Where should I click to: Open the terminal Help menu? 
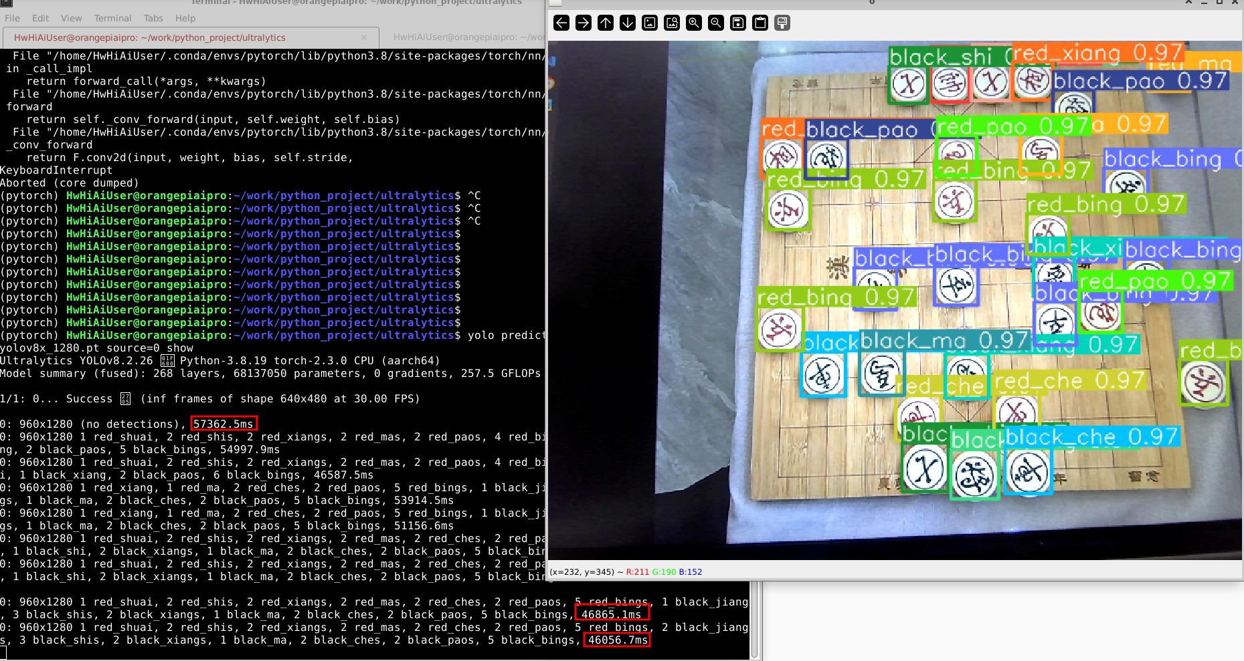pyautogui.click(x=185, y=18)
